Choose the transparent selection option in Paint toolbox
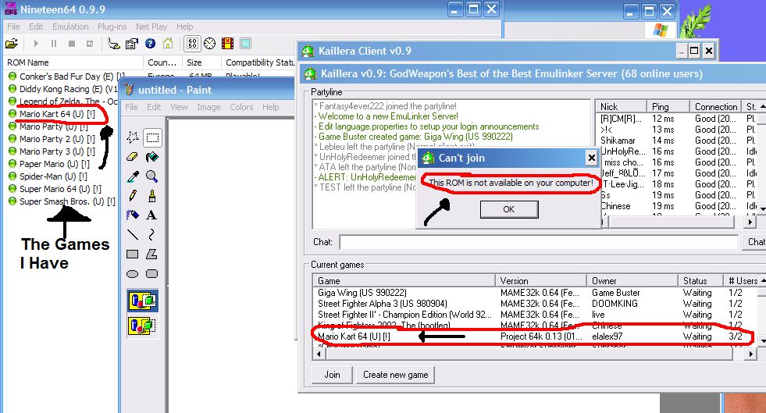766x413 pixels. click(x=142, y=325)
